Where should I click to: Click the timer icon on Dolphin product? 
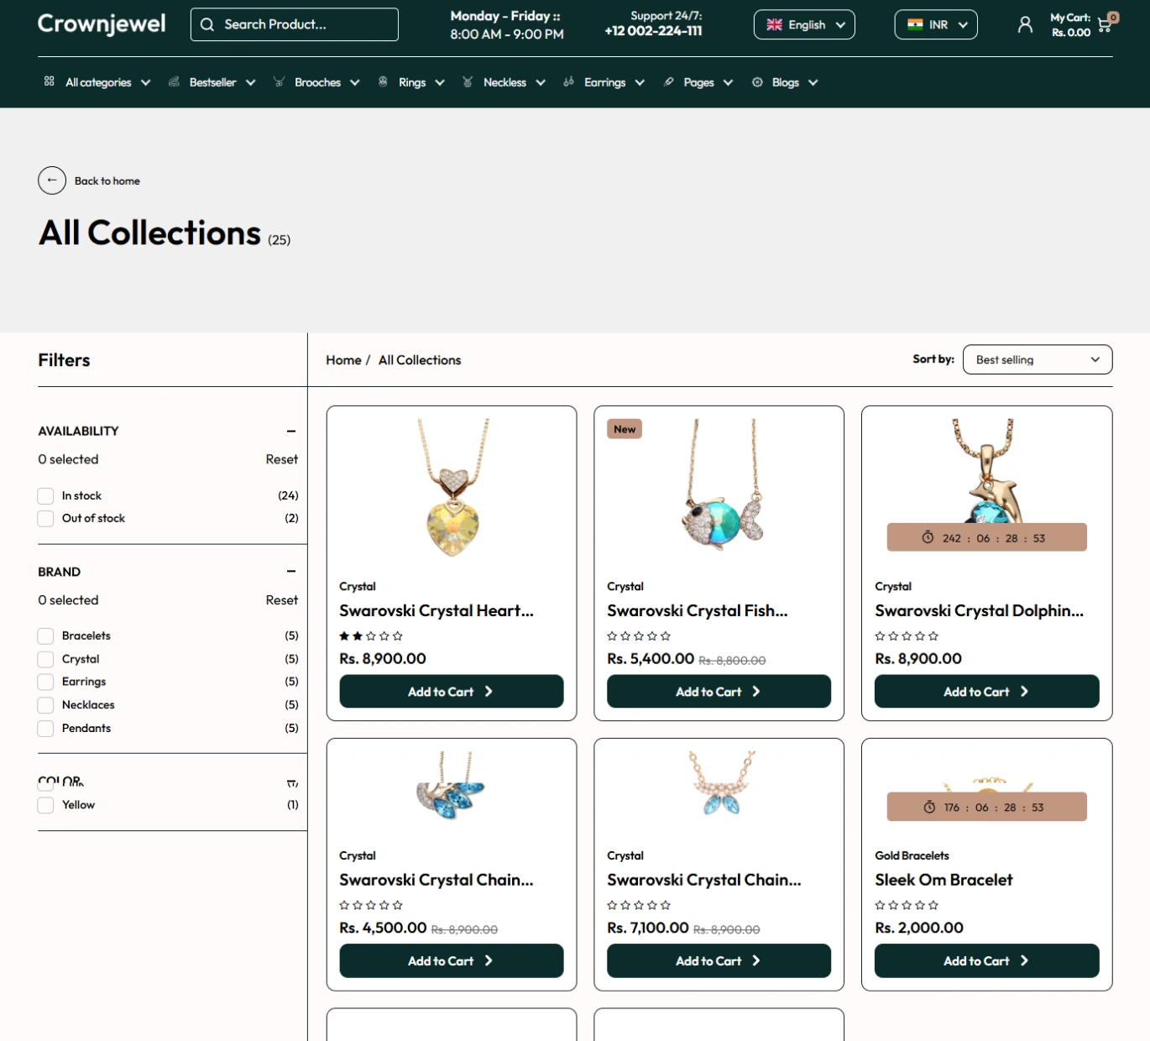[928, 537]
